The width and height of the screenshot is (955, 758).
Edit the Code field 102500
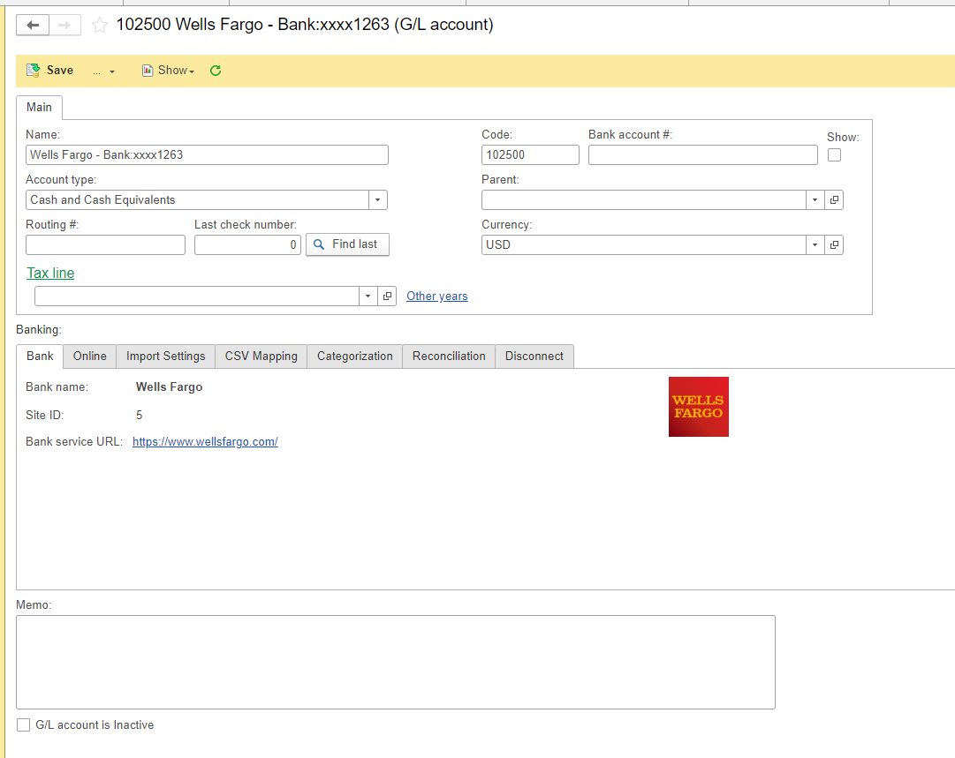pos(530,155)
